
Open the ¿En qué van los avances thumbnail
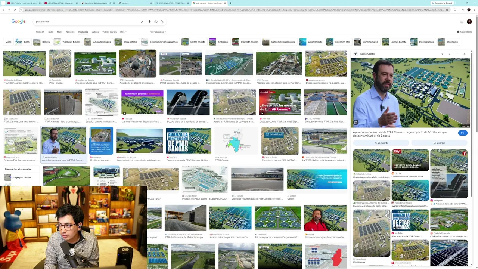point(280,102)
